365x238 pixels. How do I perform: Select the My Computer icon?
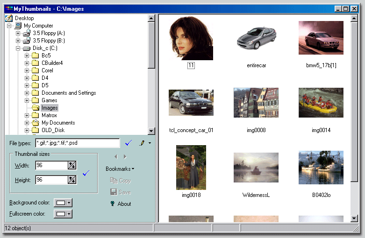point(18,26)
